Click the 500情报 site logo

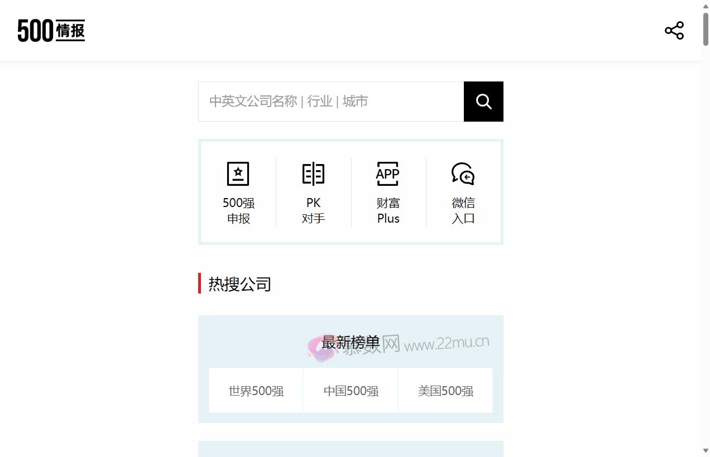click(x=51, y=31)
